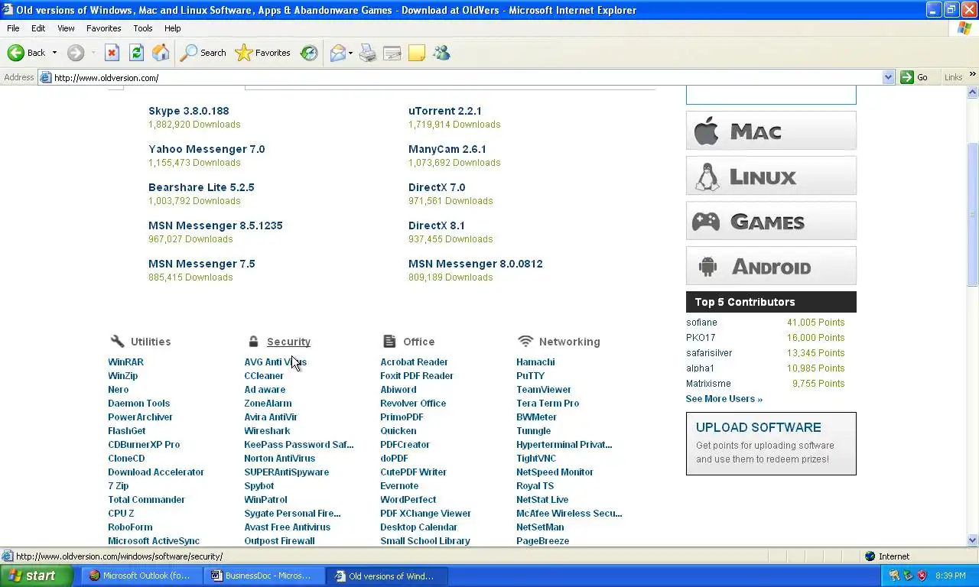979x587 pixels.
Task: Open the Mail button dropdown arrow
Action: 350,53
